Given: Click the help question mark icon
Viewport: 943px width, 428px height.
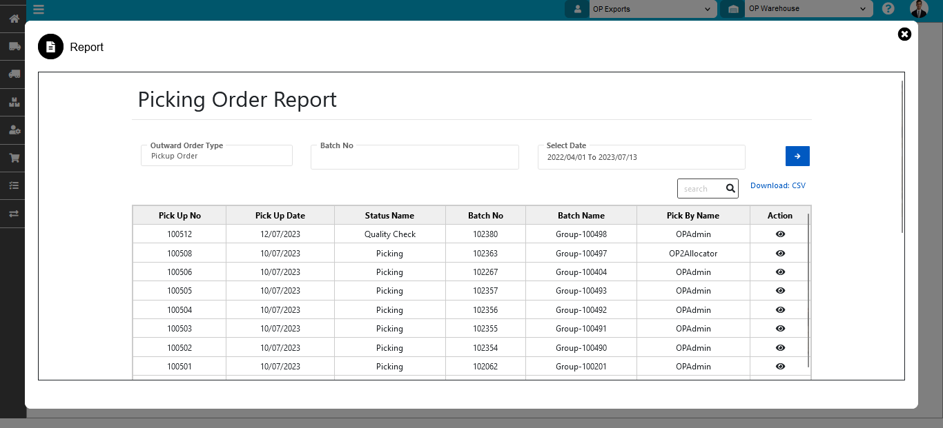Looking at the screenshot, I should click(x=888, y=9).
